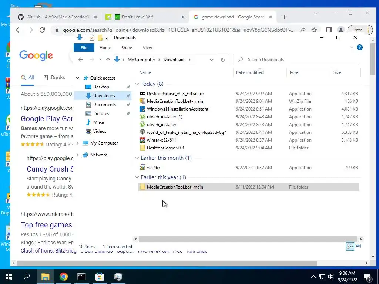Open Pictures in Quick access
Screen dimensions: 379x284
pyautogui.click(x=101, y=114)
